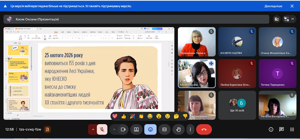Click the Ще 10 осіб participants tile

[x=237, y=105]
